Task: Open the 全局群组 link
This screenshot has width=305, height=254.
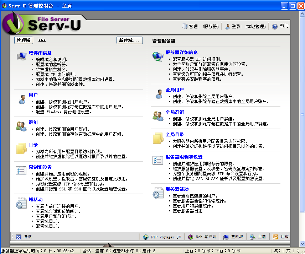Action: [175, 112]
